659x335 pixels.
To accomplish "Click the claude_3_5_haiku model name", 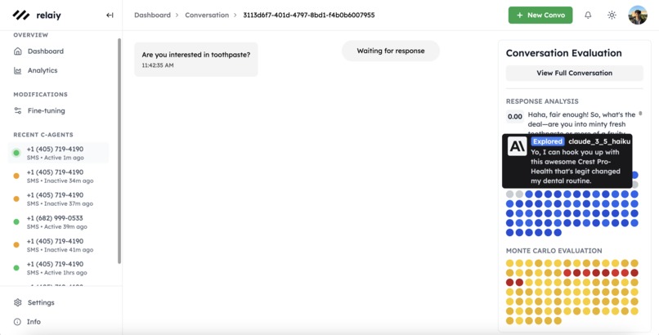I will click(599, 141).
